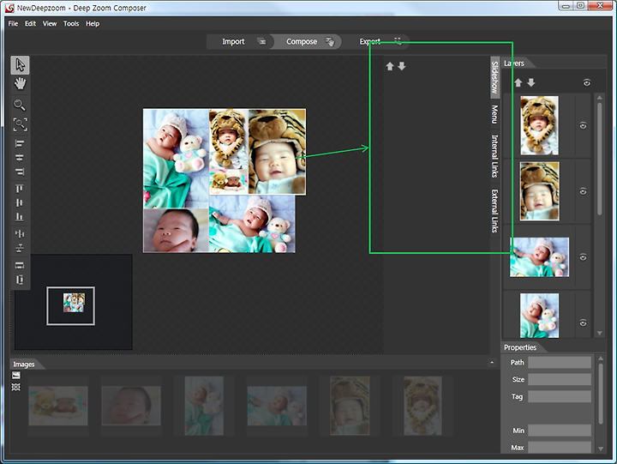Collapse the Images panel arrow

492,362
